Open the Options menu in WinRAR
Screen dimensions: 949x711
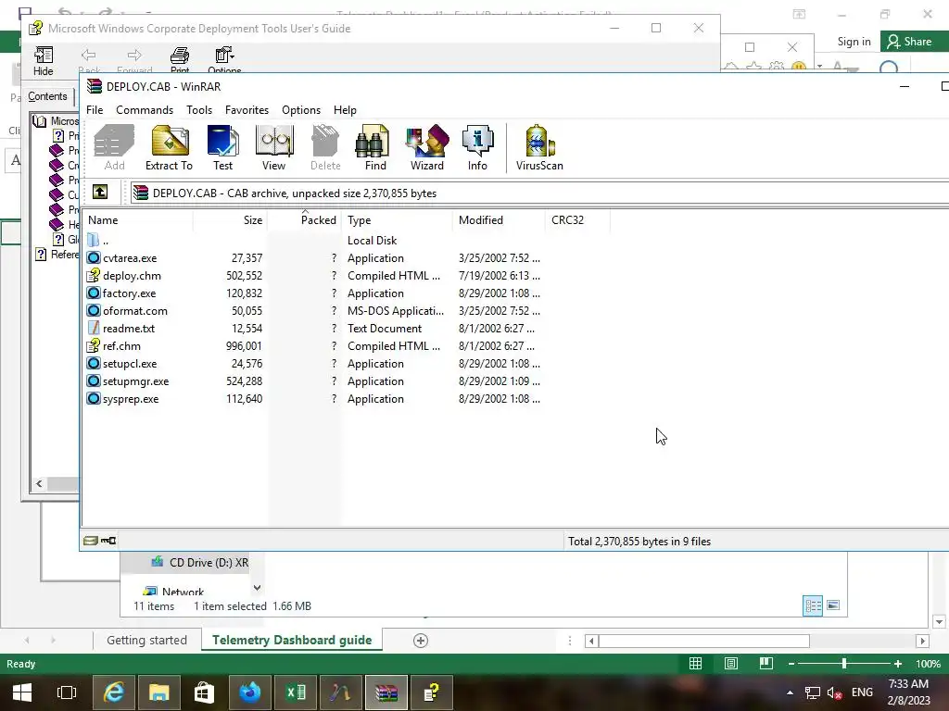(301, 110)
